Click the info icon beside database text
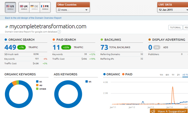This screenshot has width=188, height=113. click(x=59, y=32)
